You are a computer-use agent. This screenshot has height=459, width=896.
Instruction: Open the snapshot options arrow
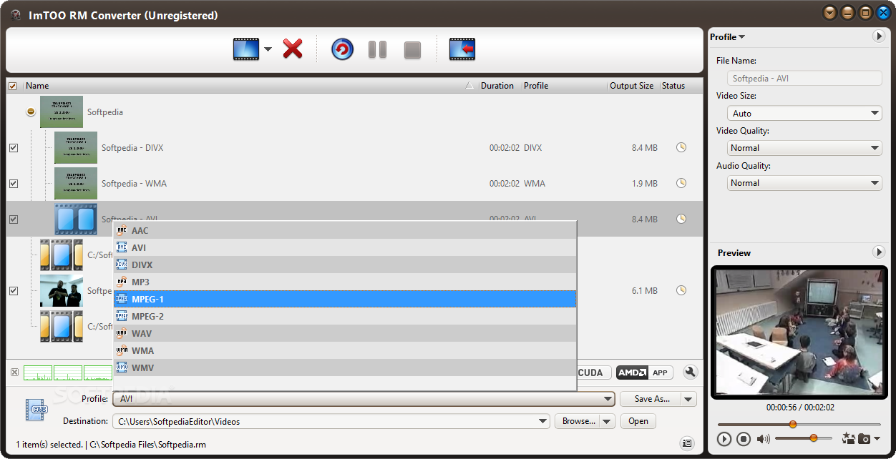pos(877,439)
